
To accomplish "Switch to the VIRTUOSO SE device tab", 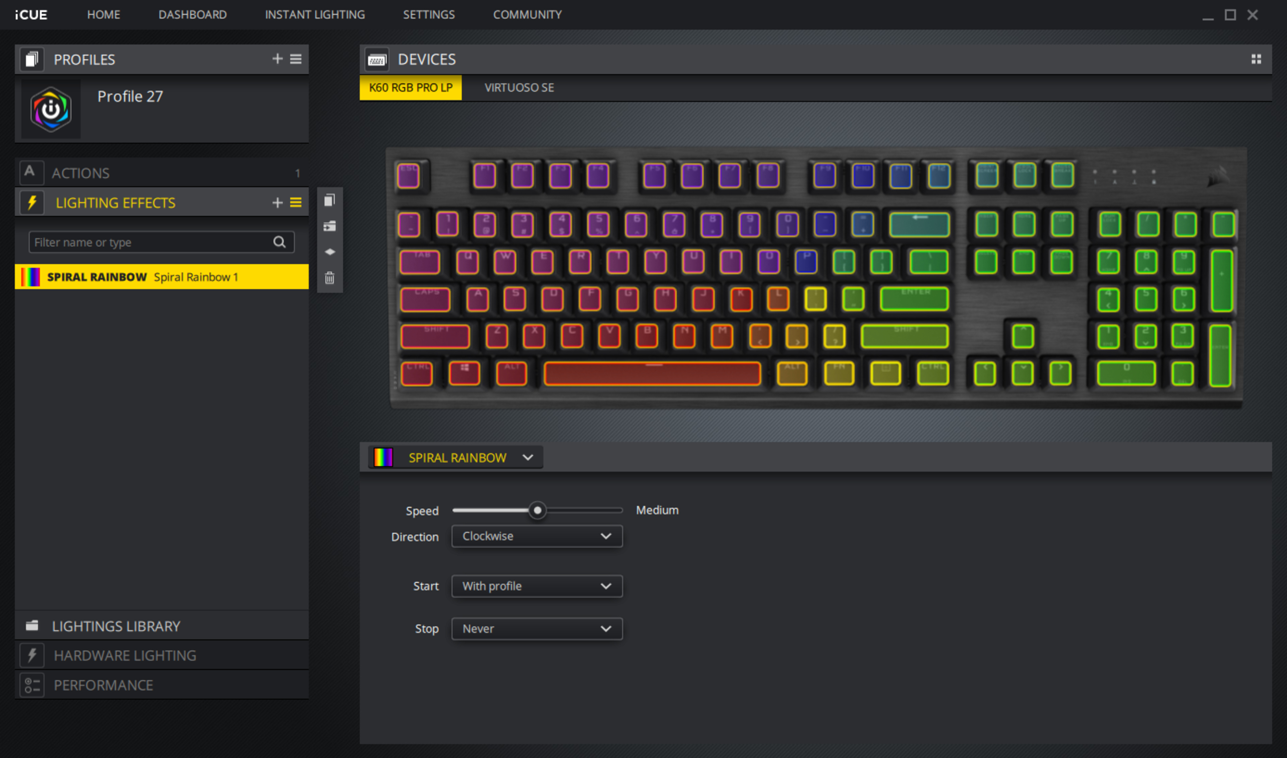I will [x=519, y=87].
